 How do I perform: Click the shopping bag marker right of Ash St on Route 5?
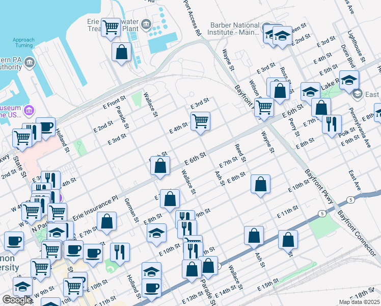288,240
